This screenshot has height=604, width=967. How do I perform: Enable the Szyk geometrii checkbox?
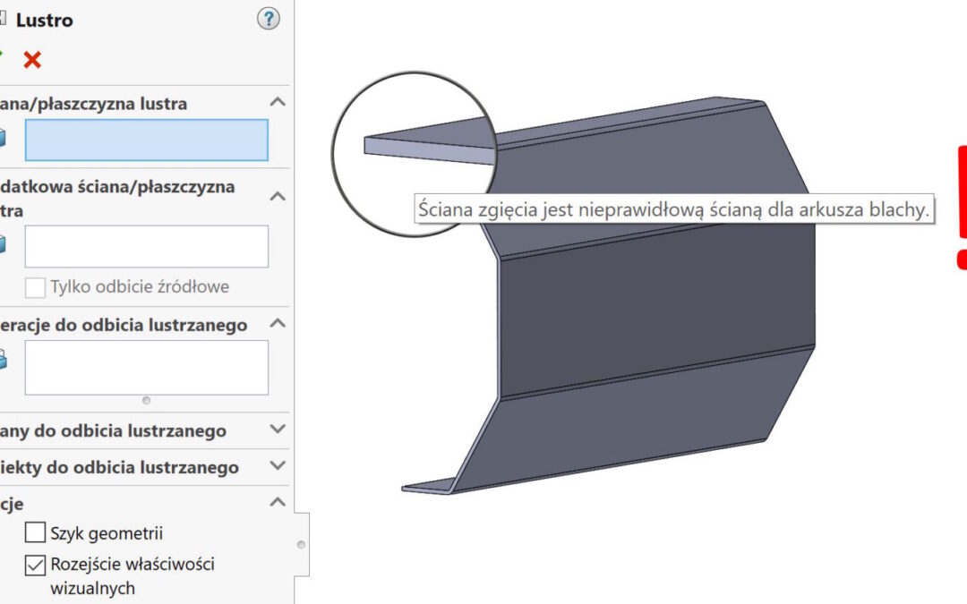(x=35, y=533)
